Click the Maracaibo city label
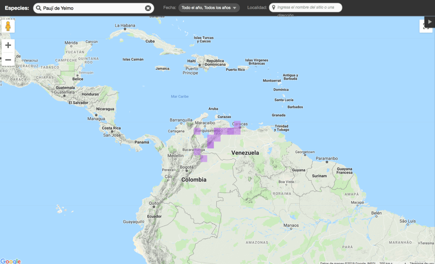Screen dimensions: 435x264 tap(205, 123)
